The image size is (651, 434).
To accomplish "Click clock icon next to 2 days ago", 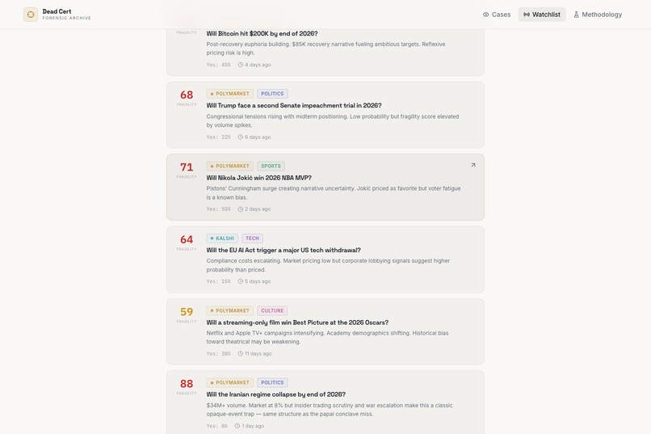I will click(x=241, y=209).
